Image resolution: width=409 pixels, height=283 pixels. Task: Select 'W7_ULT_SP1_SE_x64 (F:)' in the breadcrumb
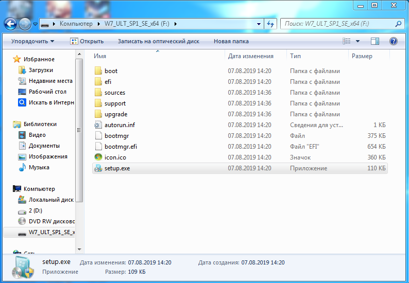[137, 24]
